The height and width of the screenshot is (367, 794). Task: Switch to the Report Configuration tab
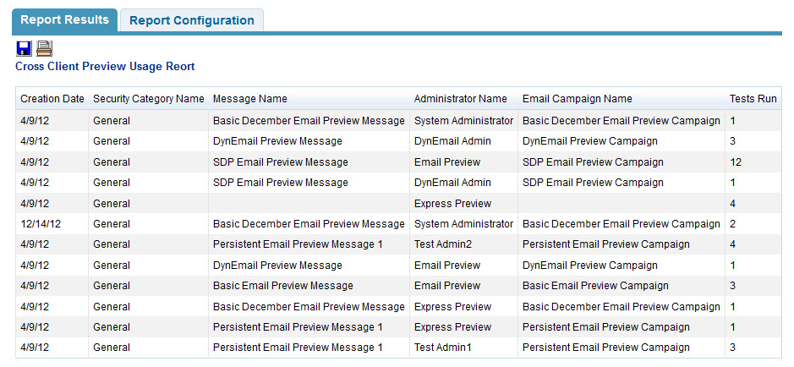coord(191,20)
